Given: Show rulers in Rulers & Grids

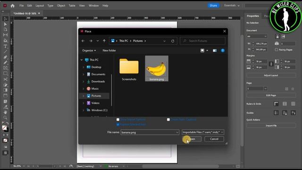Looking at the screenshot, I should (276, 104).
